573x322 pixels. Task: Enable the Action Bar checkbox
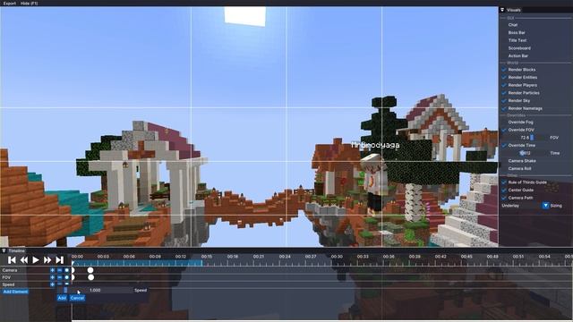click(x=503, y=55)
